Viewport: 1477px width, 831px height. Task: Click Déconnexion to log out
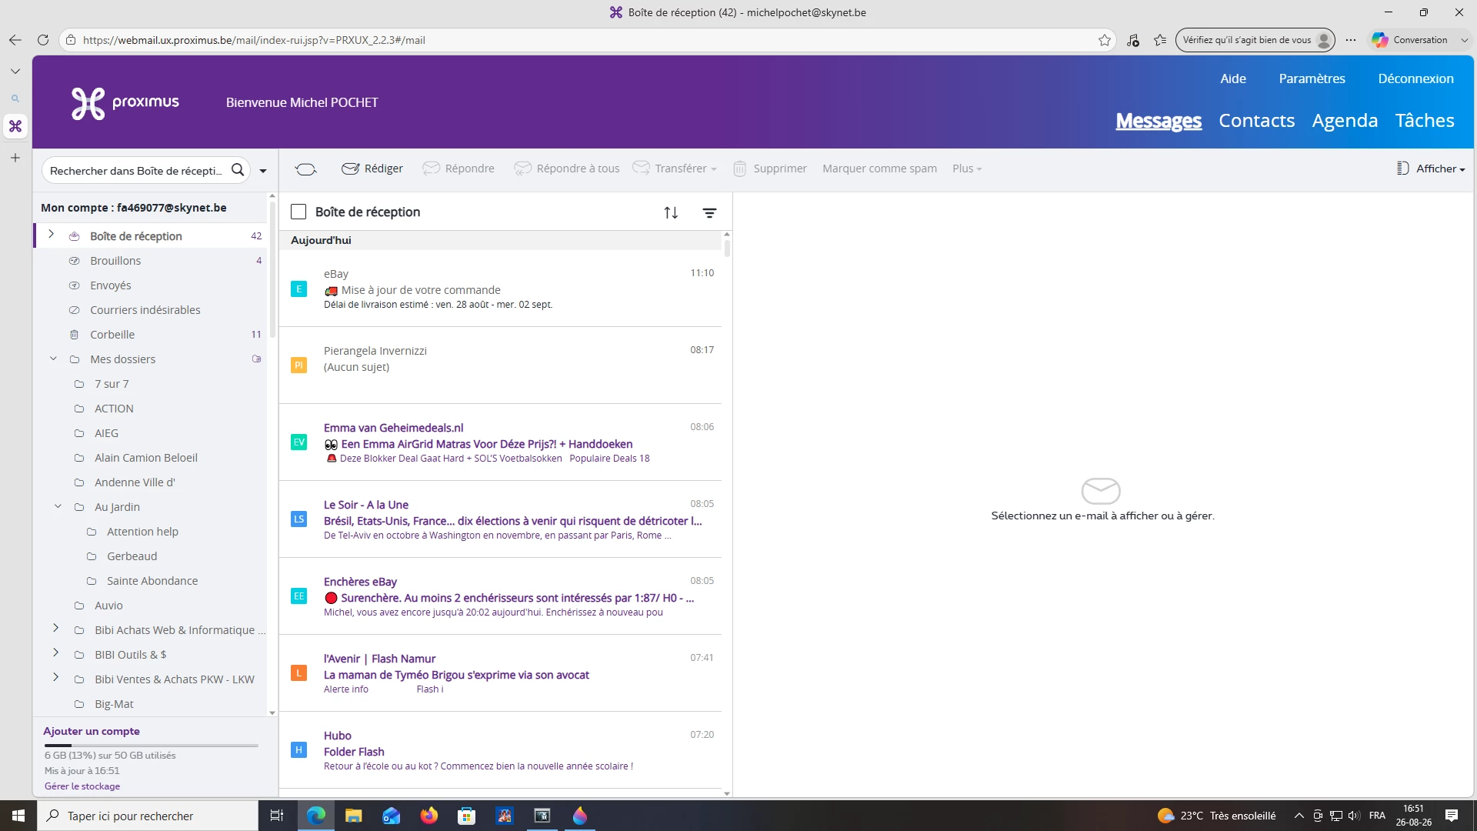pyautogui.click(x=1415, y=78)
